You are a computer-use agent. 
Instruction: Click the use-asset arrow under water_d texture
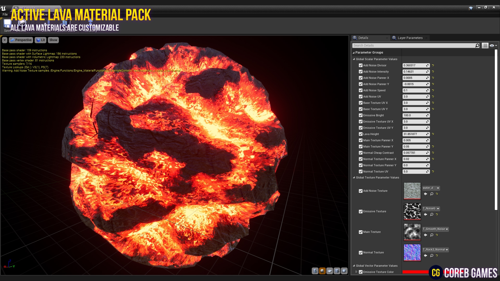point(425,194)
